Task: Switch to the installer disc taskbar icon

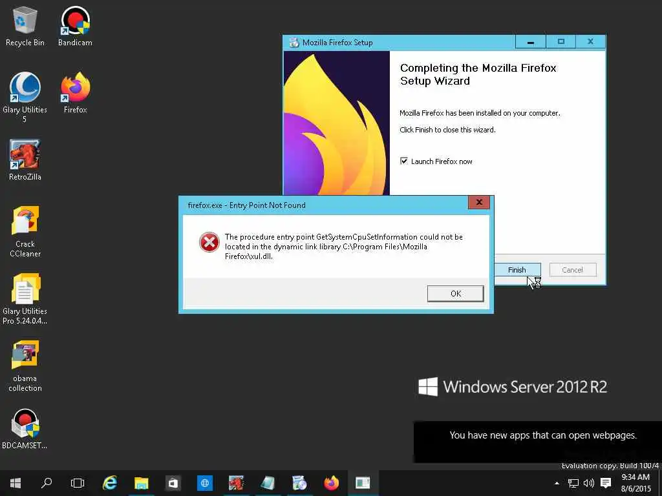Action: point(299,483)
